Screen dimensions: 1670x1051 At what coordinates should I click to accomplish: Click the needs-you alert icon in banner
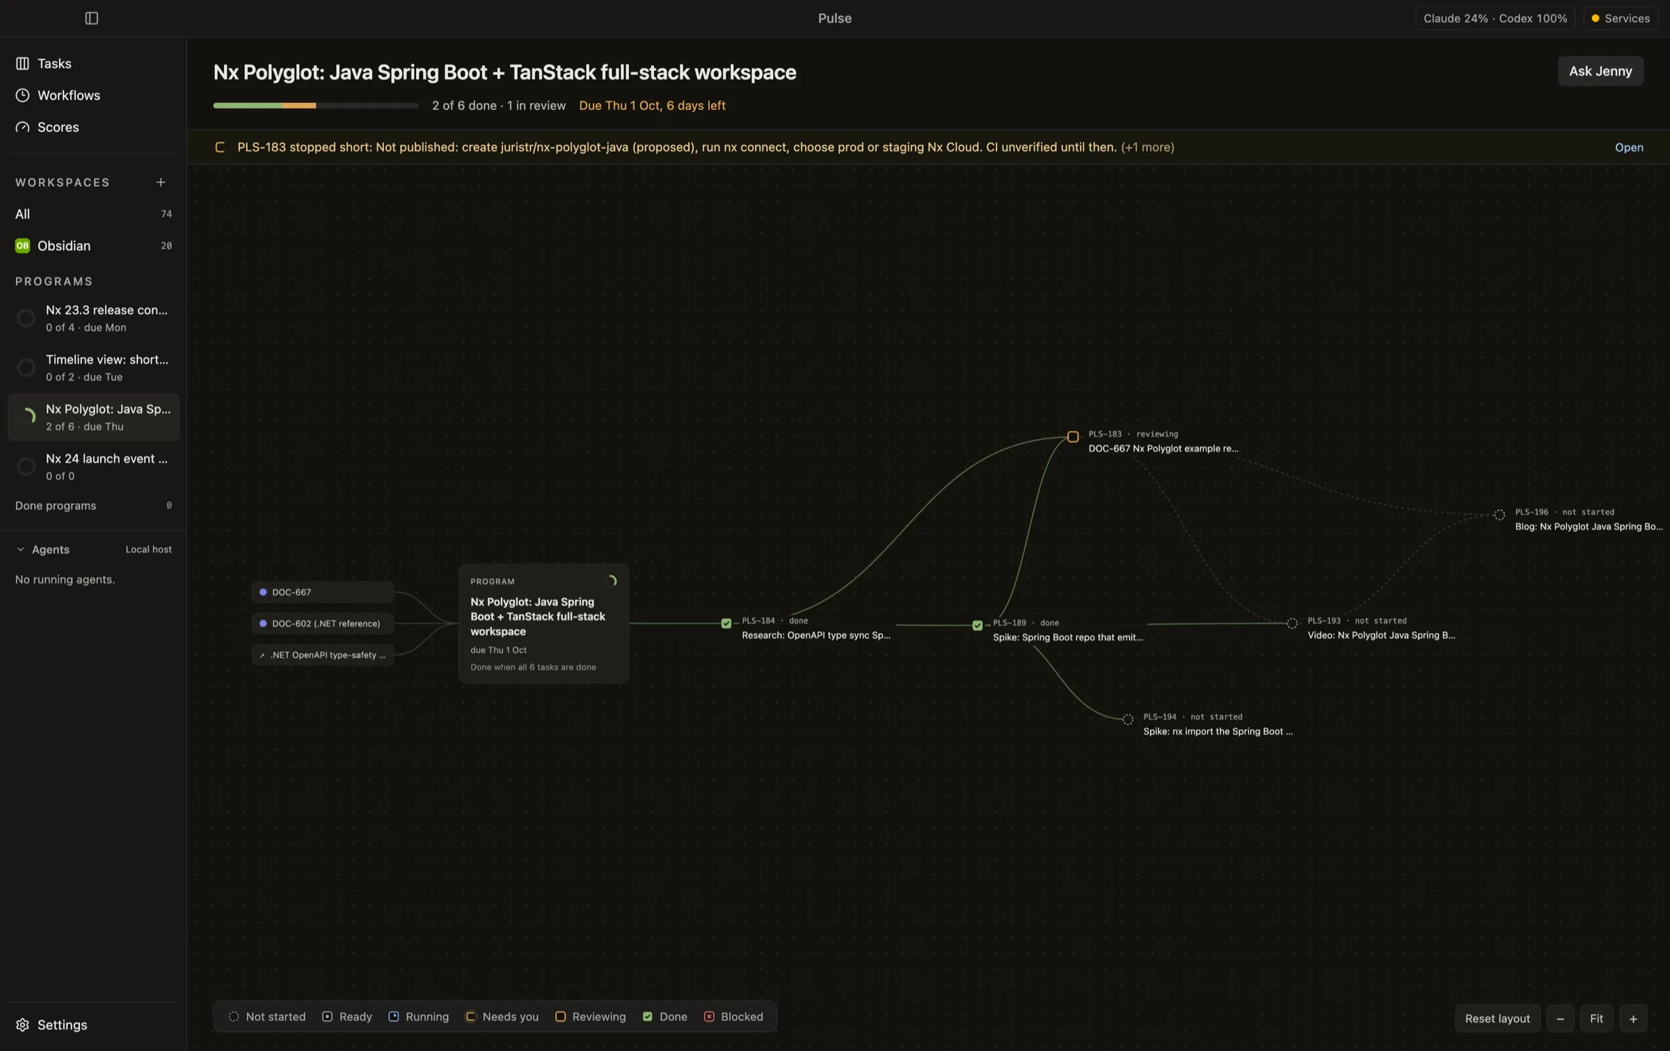[x=220, y=147]
